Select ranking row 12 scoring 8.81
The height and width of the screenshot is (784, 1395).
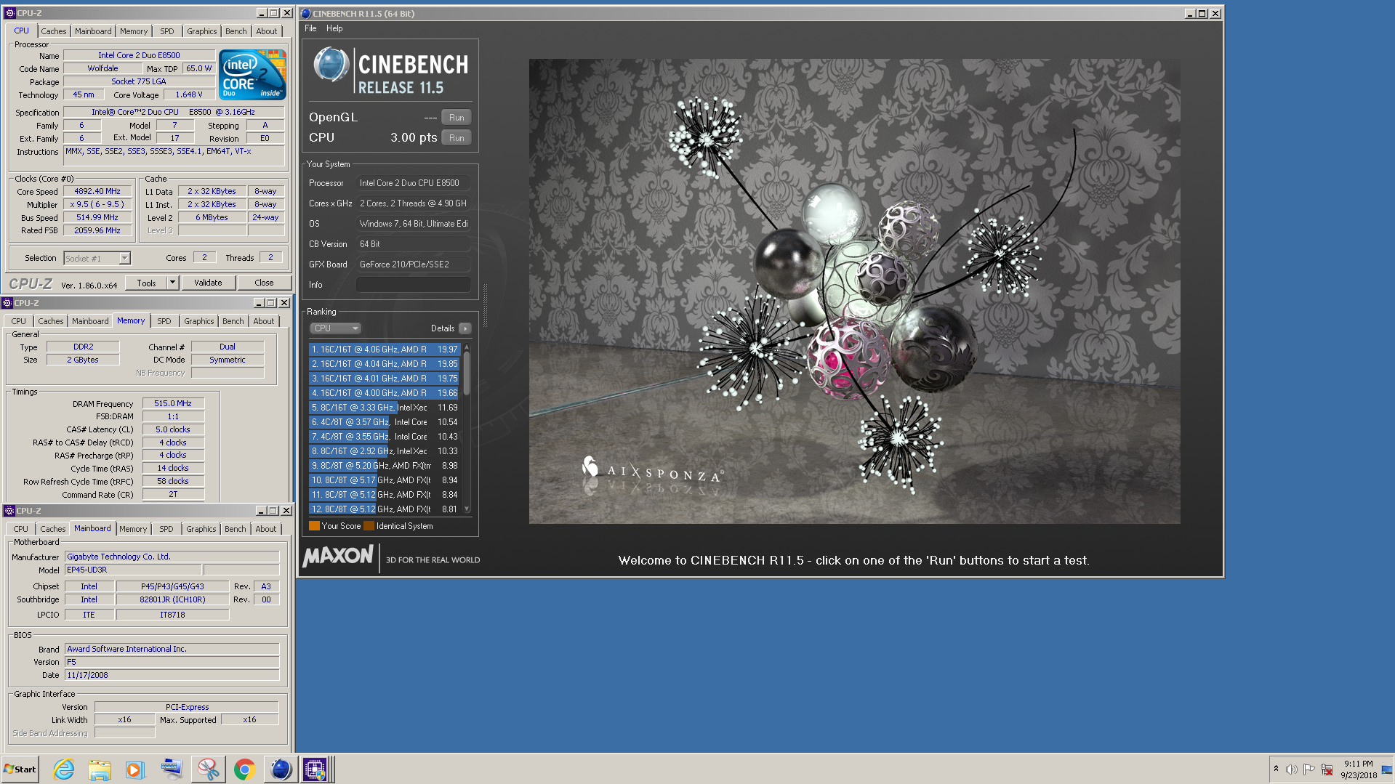point(385,509)
